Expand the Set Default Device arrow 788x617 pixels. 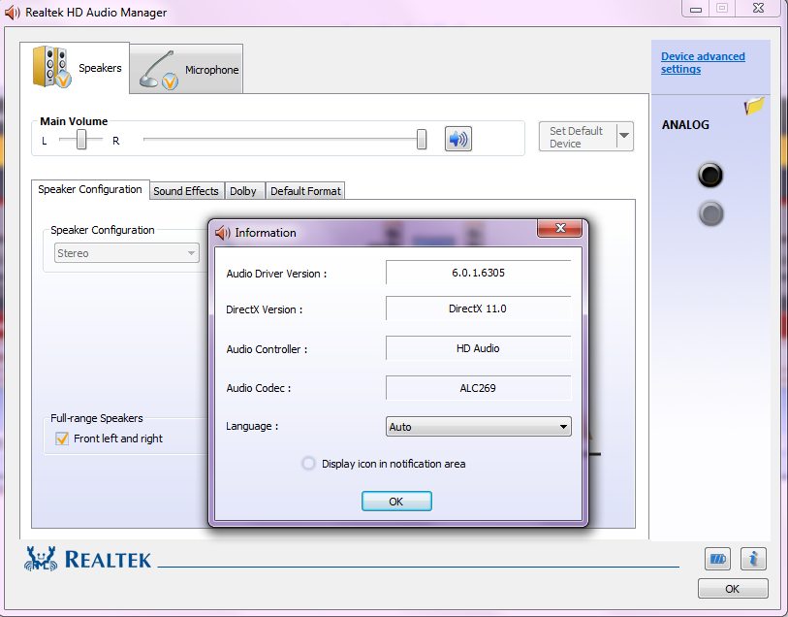coord(624,137)
